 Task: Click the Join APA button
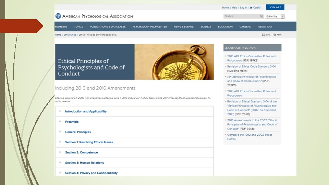coord(275,7)
